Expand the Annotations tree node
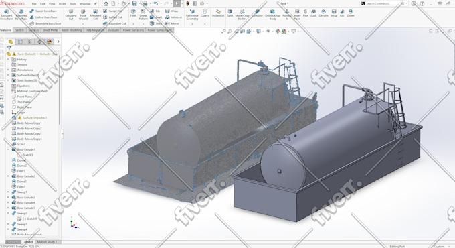 (8, 70)
